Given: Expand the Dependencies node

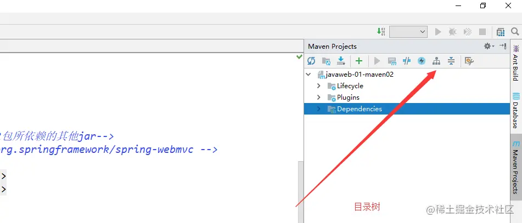Looking at the screenshot, I should coord(318,108).
